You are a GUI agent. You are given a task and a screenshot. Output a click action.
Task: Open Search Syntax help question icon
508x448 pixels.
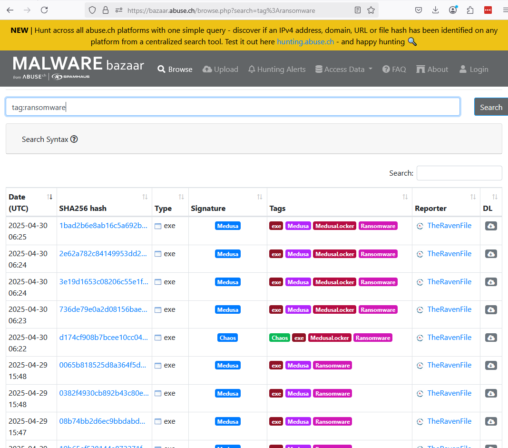pyautogui.click(x=74, y=139)
